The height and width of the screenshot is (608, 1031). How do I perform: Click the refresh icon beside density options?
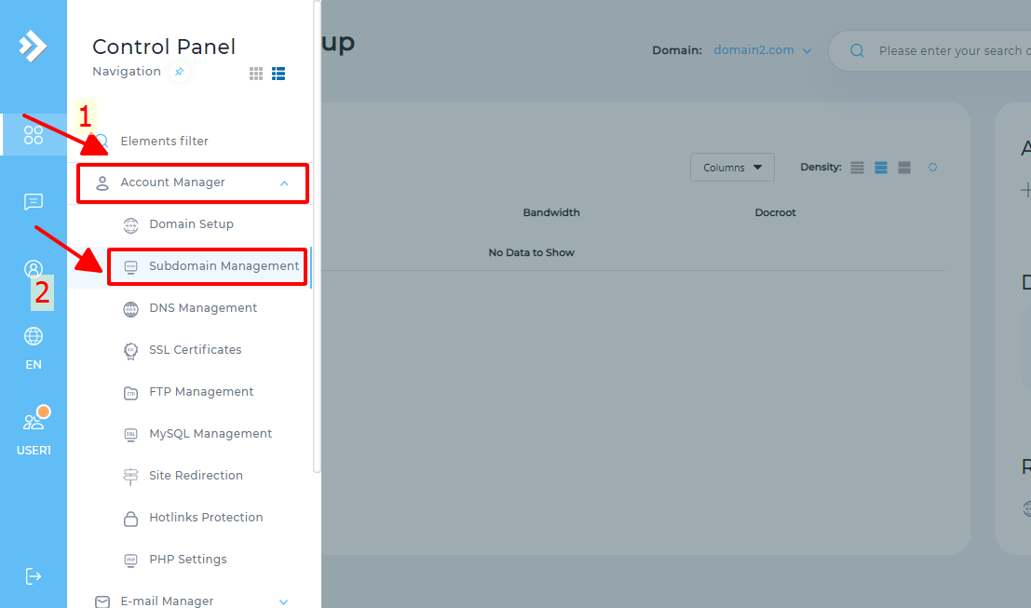coord(932,168)
